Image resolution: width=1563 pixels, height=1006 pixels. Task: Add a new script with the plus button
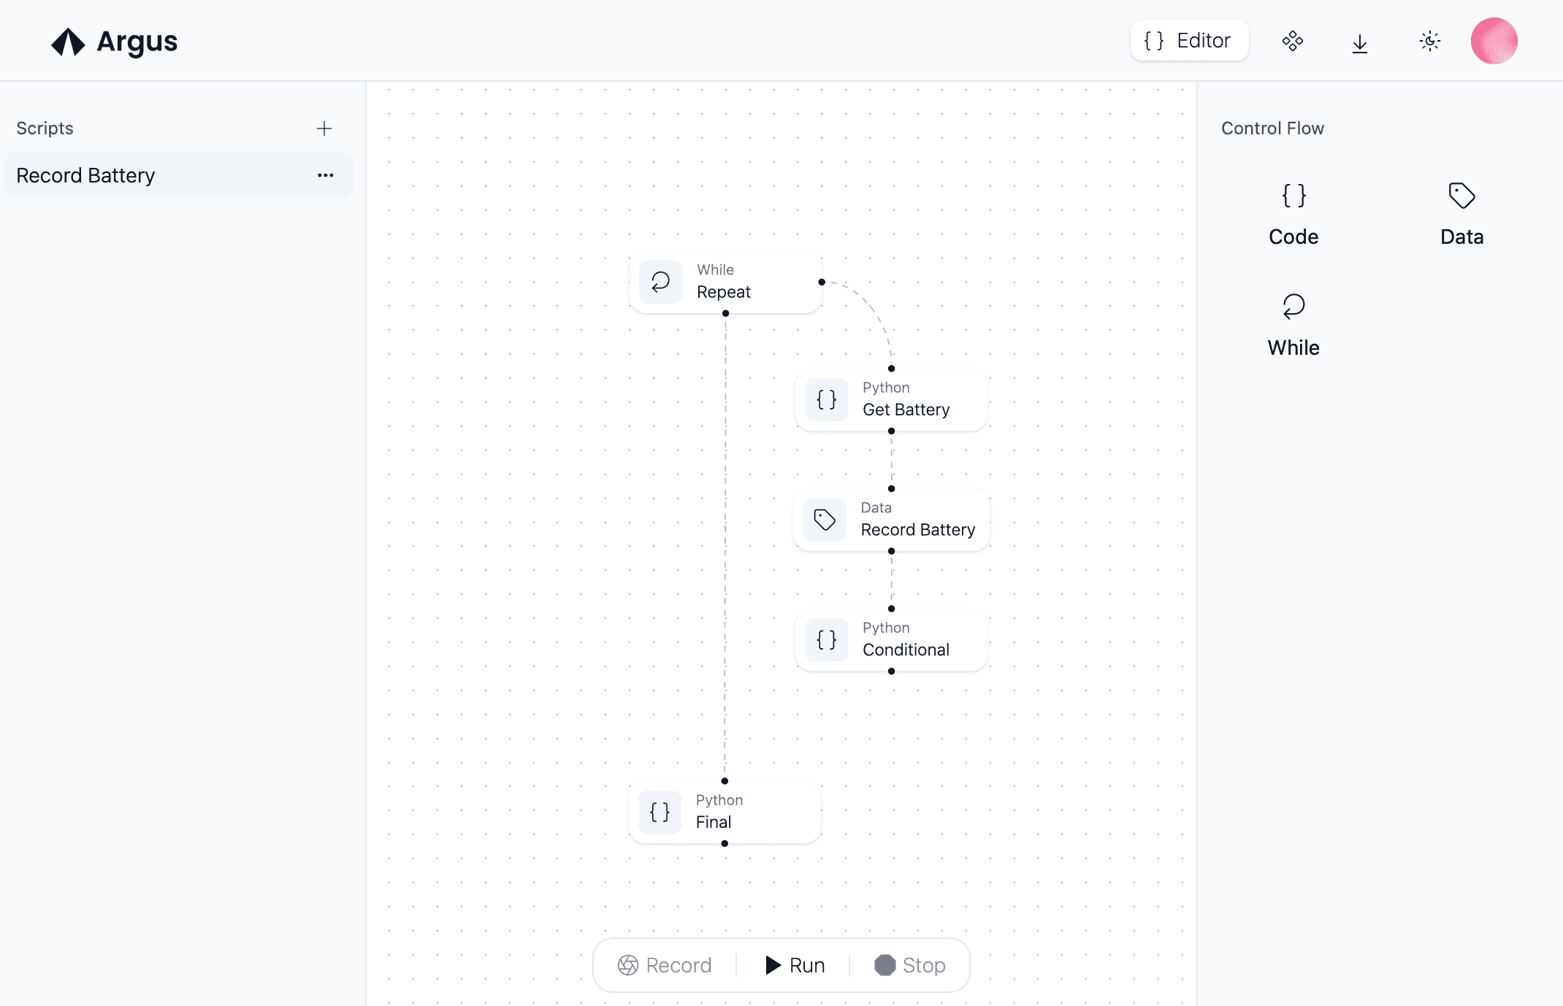[x=324, y=128]
